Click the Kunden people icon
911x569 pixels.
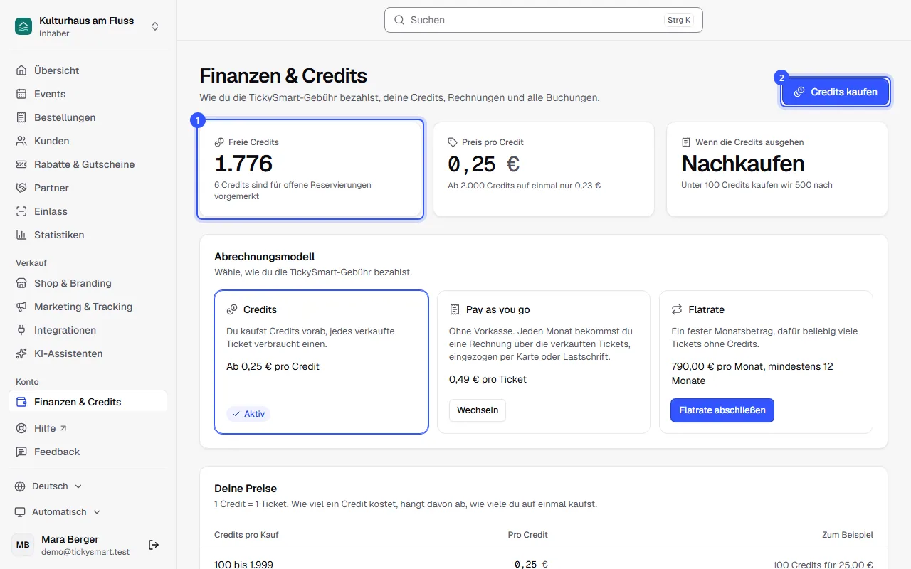[21, 141]
